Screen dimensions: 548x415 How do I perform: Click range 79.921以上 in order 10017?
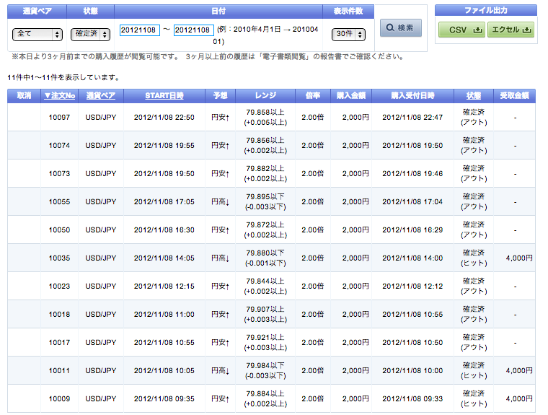(x=265, y=337)
